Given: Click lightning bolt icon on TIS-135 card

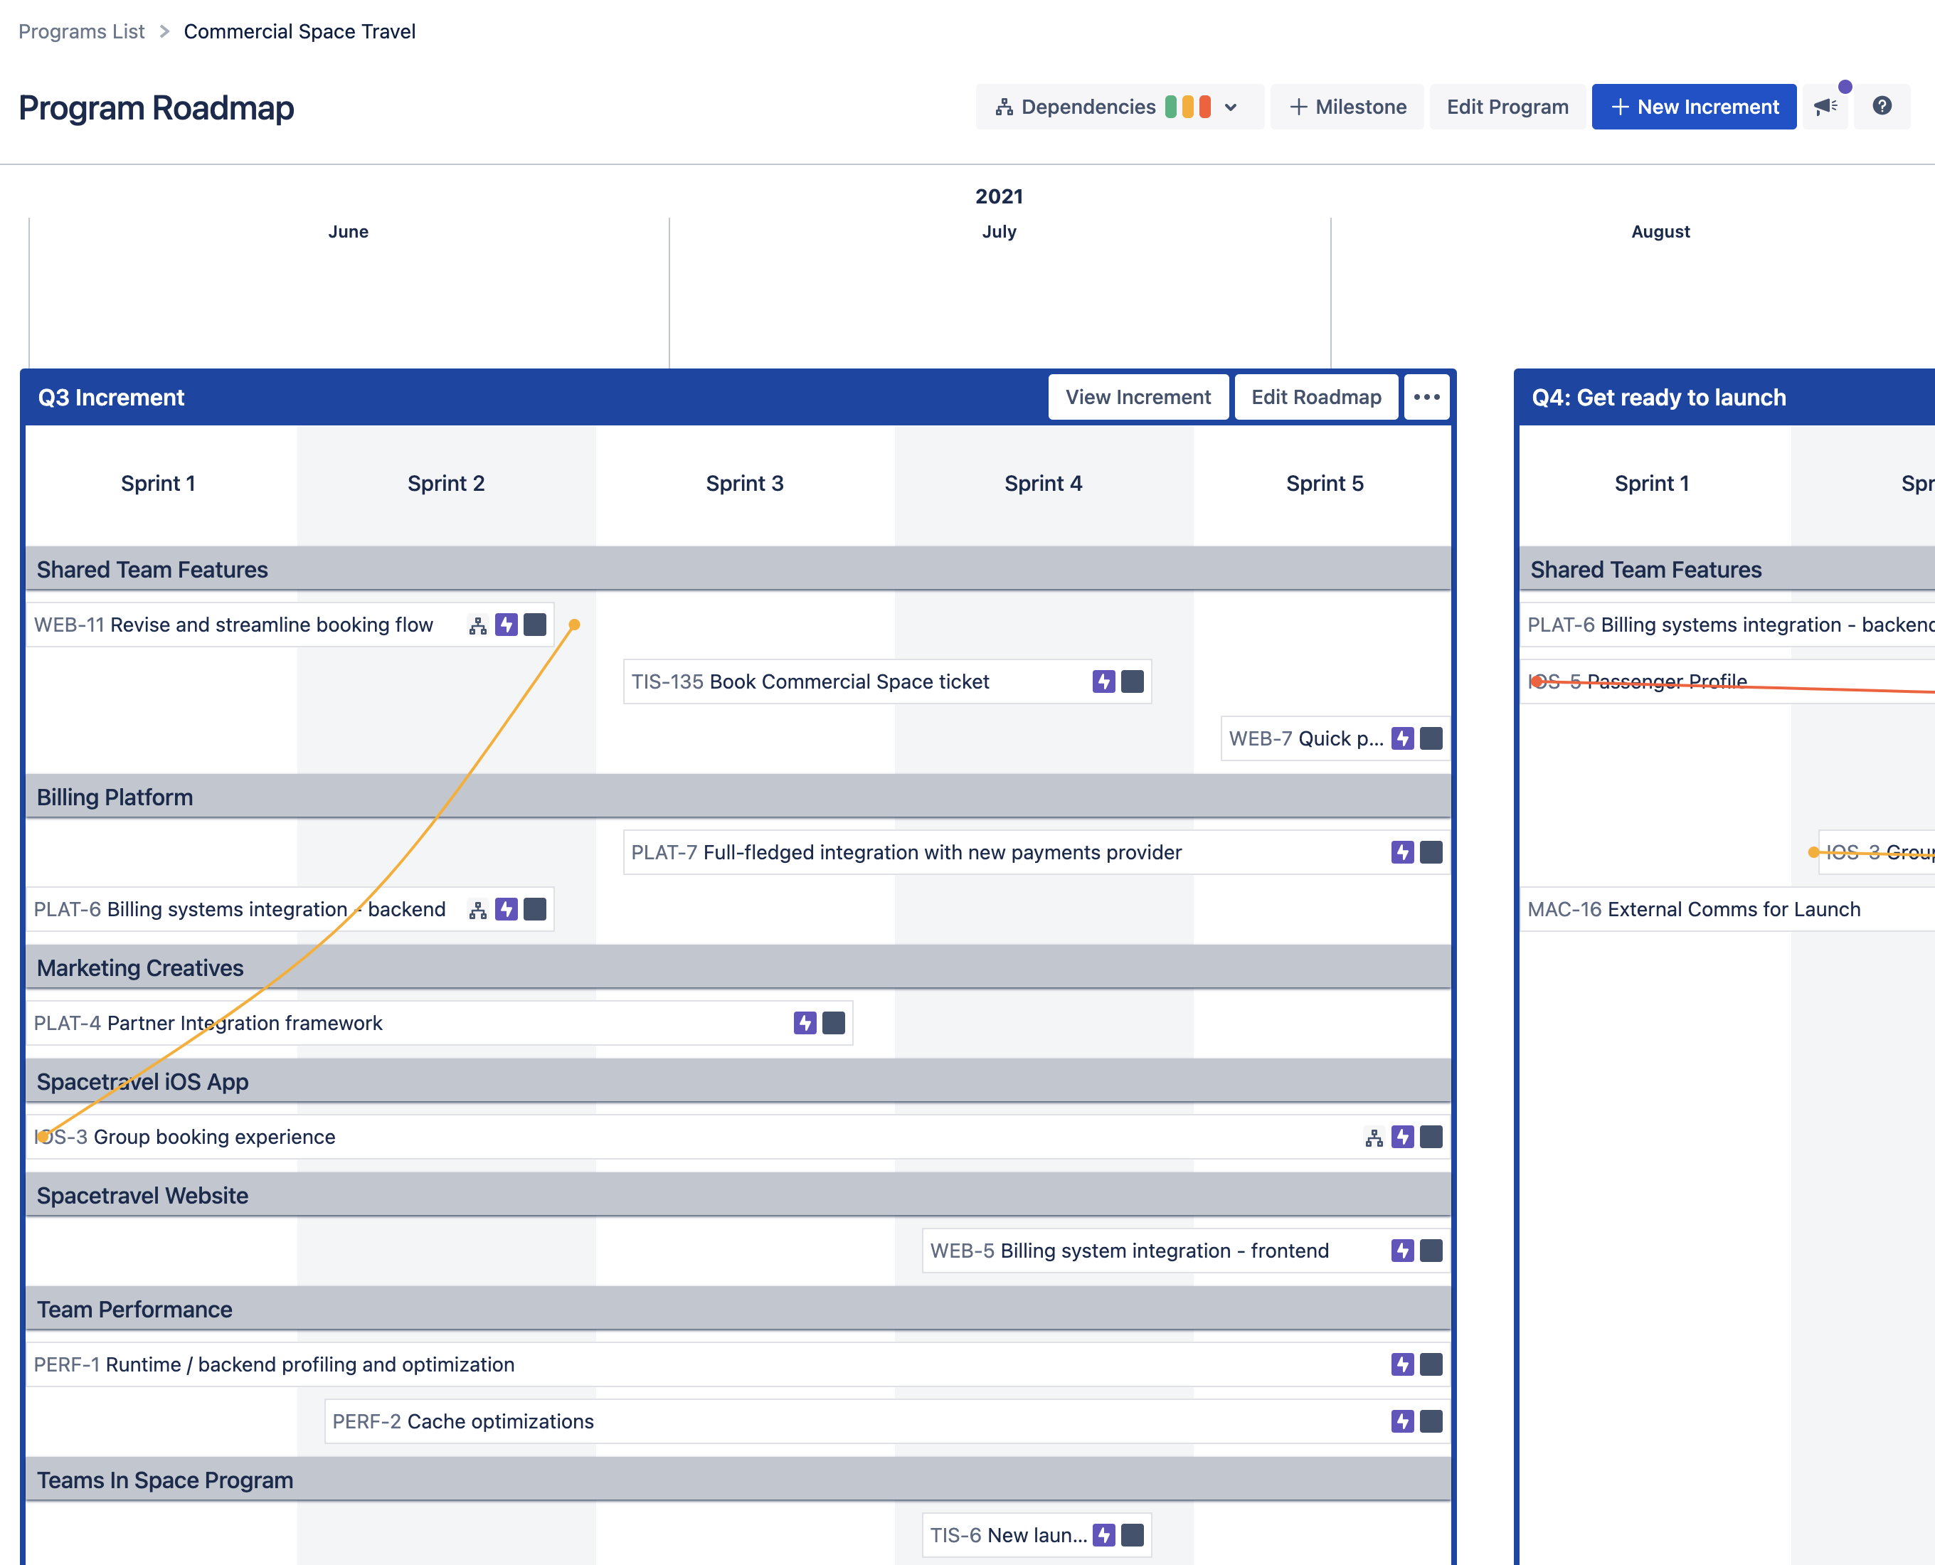Looking at the screenshot, I should point(1103,682).
